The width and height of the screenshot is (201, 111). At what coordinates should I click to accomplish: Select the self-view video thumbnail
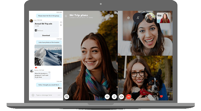point(164,18)
